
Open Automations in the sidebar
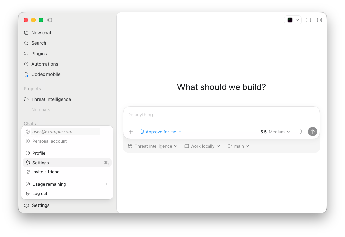tap(41, 64)
